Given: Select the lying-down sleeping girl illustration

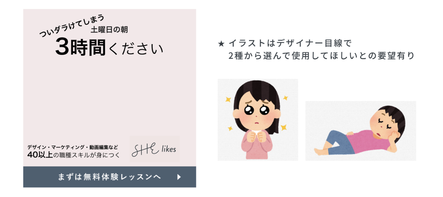Looking at the screenshot, I should coord(361,131).
